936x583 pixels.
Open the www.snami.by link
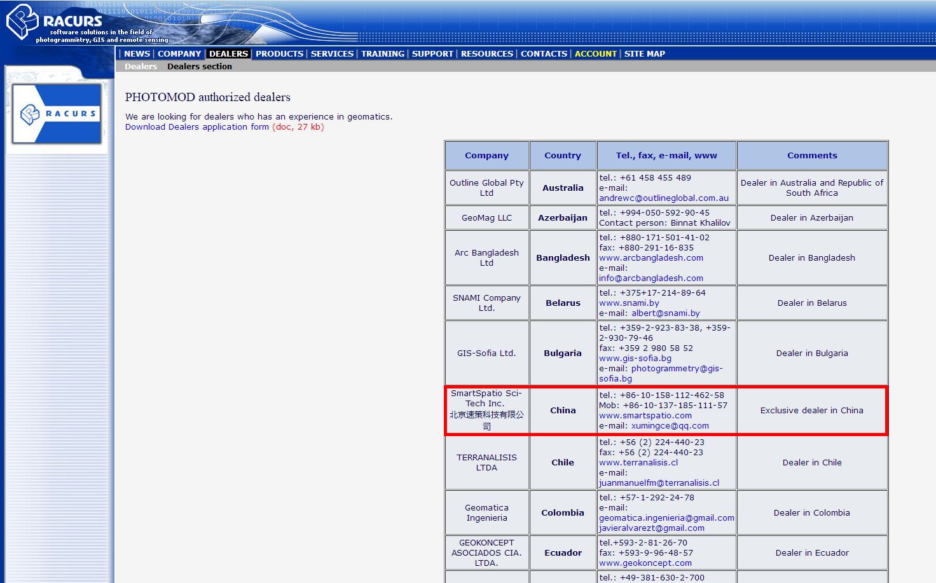click(629, 303)
